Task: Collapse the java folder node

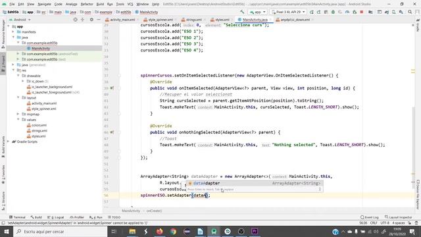Action: (13, 38)
